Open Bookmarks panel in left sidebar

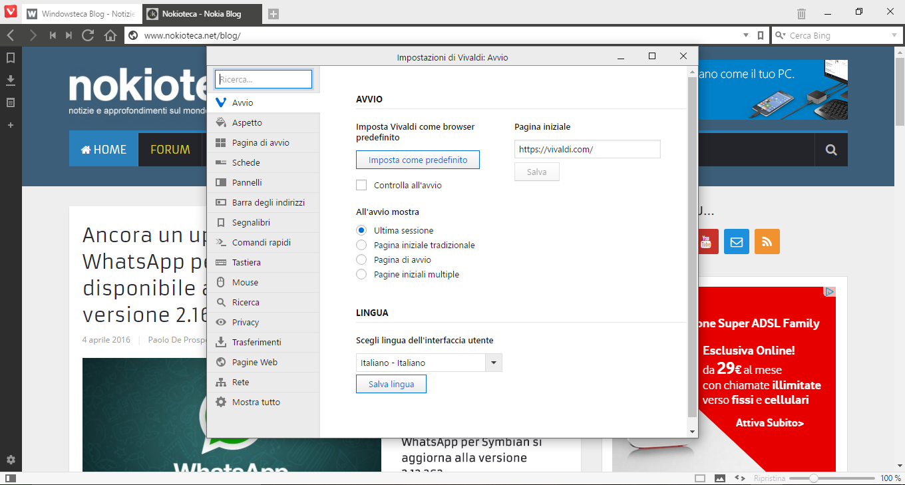[x=11, y=58]
